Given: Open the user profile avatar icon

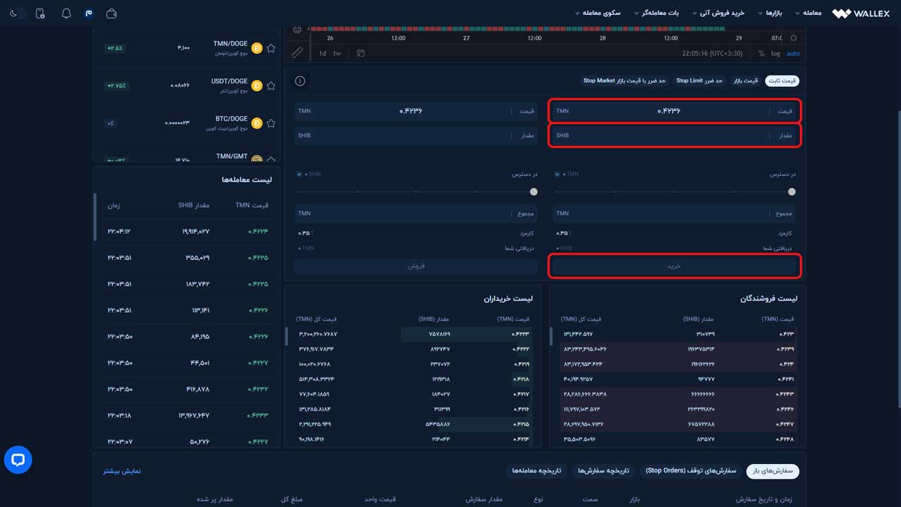Looking at the screenshot, I should pyautogui.click(x=89, y=13).
